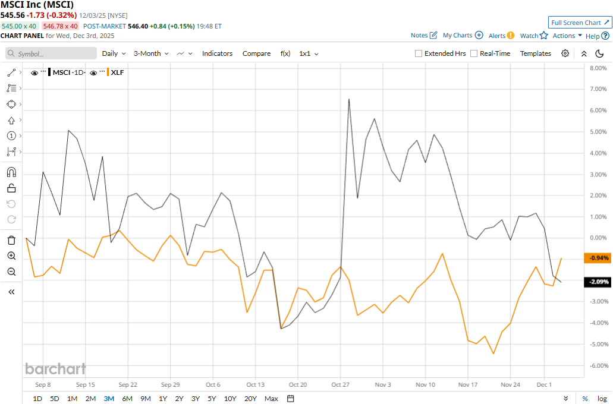Click the undo arrow icon
613x404 pixels.
(x=11, y=204)
